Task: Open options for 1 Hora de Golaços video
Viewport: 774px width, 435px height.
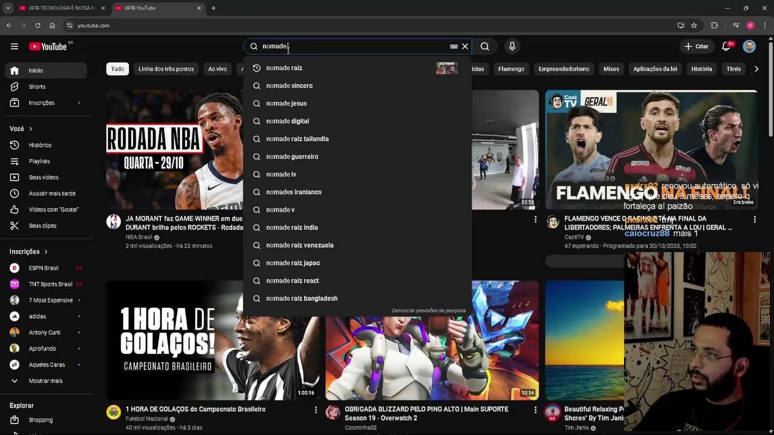Action: point(316,410)
